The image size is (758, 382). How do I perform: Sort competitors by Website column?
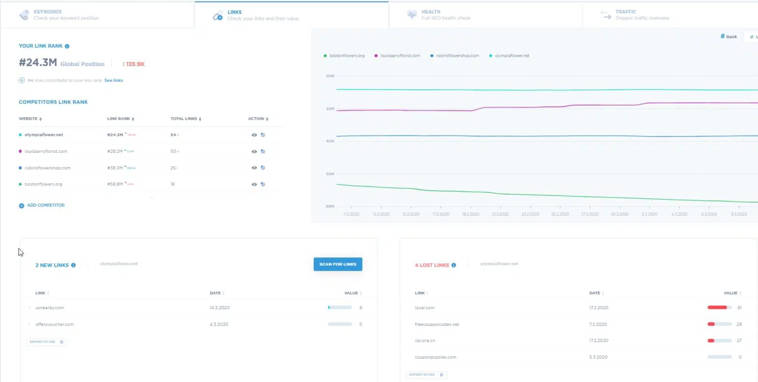[30, 119]
